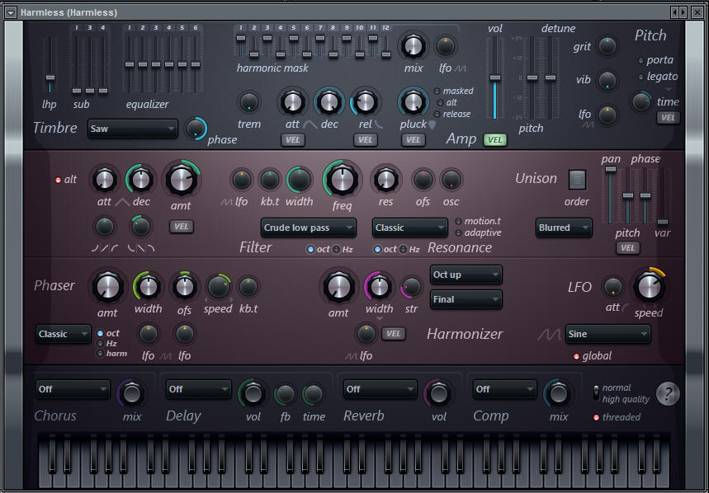Click the Phaser amt knob
This screenshot has width=709, height=493.
[x=107, y=286]
